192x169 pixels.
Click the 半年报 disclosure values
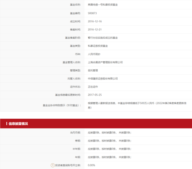pyautogui.click(x=110, y=149)
